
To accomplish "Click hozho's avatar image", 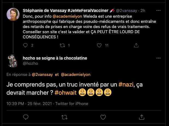I will pyautogui.click(x=13, y=61).
